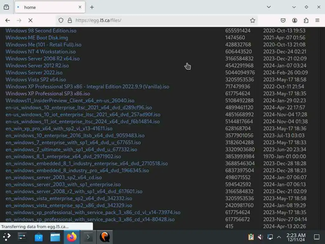The height and width of the screenshot is (244, 325).
Task: Open en_windows_embedded_8_industry_pro iso
Action: [x=77, y=171]
